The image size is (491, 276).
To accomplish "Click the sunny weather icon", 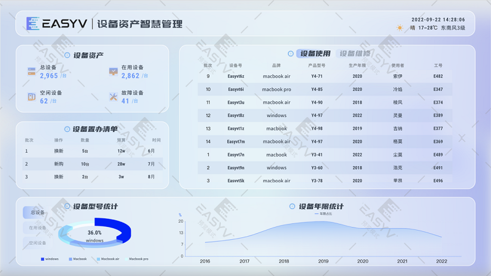I will (400, 28).
